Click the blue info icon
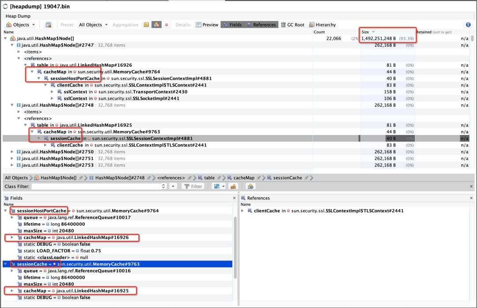This screenshot has height=308, width=477. [x=468, y=25]
